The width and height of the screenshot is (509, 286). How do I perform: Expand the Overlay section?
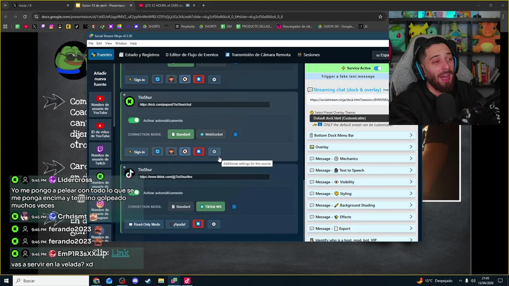(361, 147)
